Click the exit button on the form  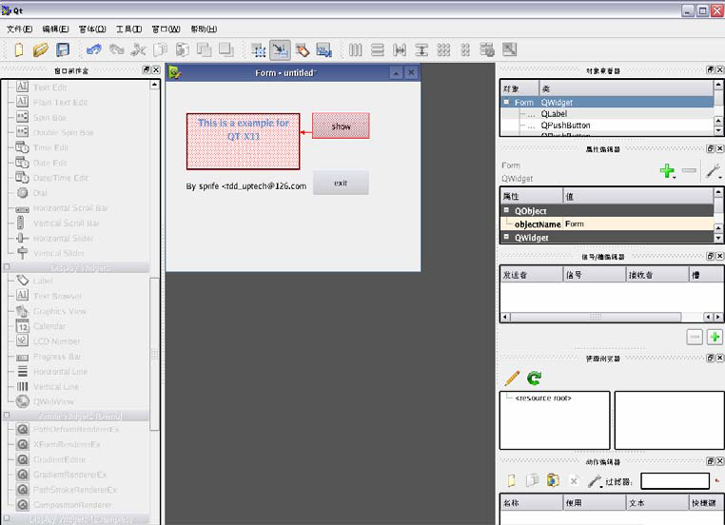[340, 184]
